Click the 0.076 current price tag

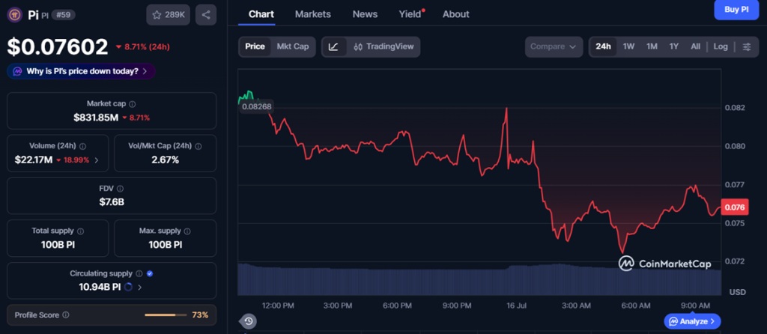734,207
